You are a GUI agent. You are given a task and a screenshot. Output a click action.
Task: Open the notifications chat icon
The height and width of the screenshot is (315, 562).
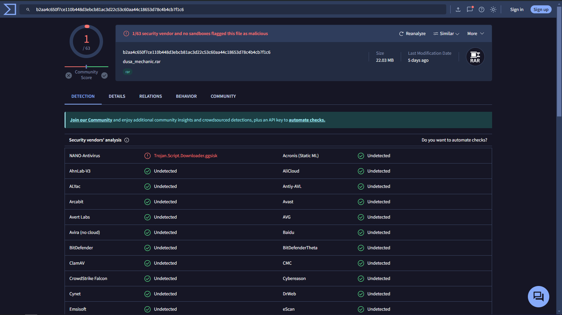(470, 9)
